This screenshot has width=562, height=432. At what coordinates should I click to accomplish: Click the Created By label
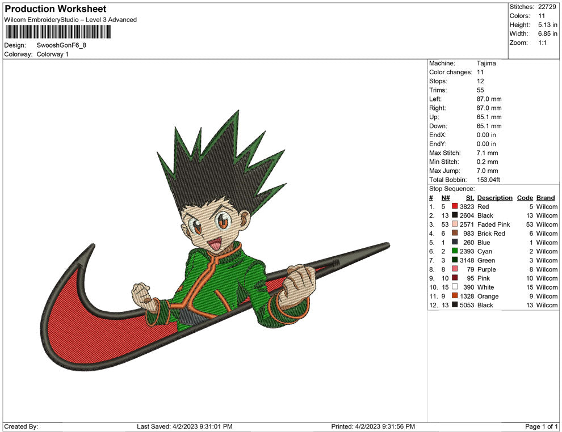tap(21, 426)
